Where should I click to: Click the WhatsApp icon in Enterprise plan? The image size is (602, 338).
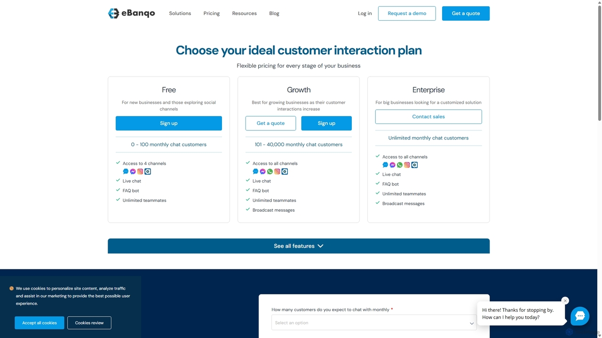point(400,165)
